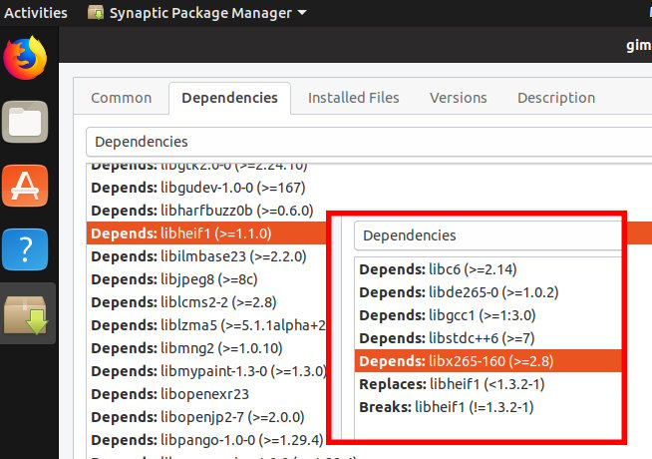The height and width of the screenshot is (459, 652).
Task: Select row Depends: libilmbase23 (>=2.2.0)
Action: [x=206, y=256]
